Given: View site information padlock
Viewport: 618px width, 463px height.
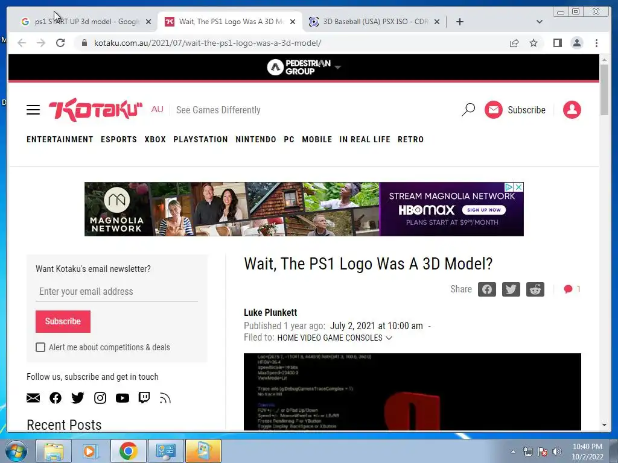Looking at the screenshot, I should [x=84, y=43].
